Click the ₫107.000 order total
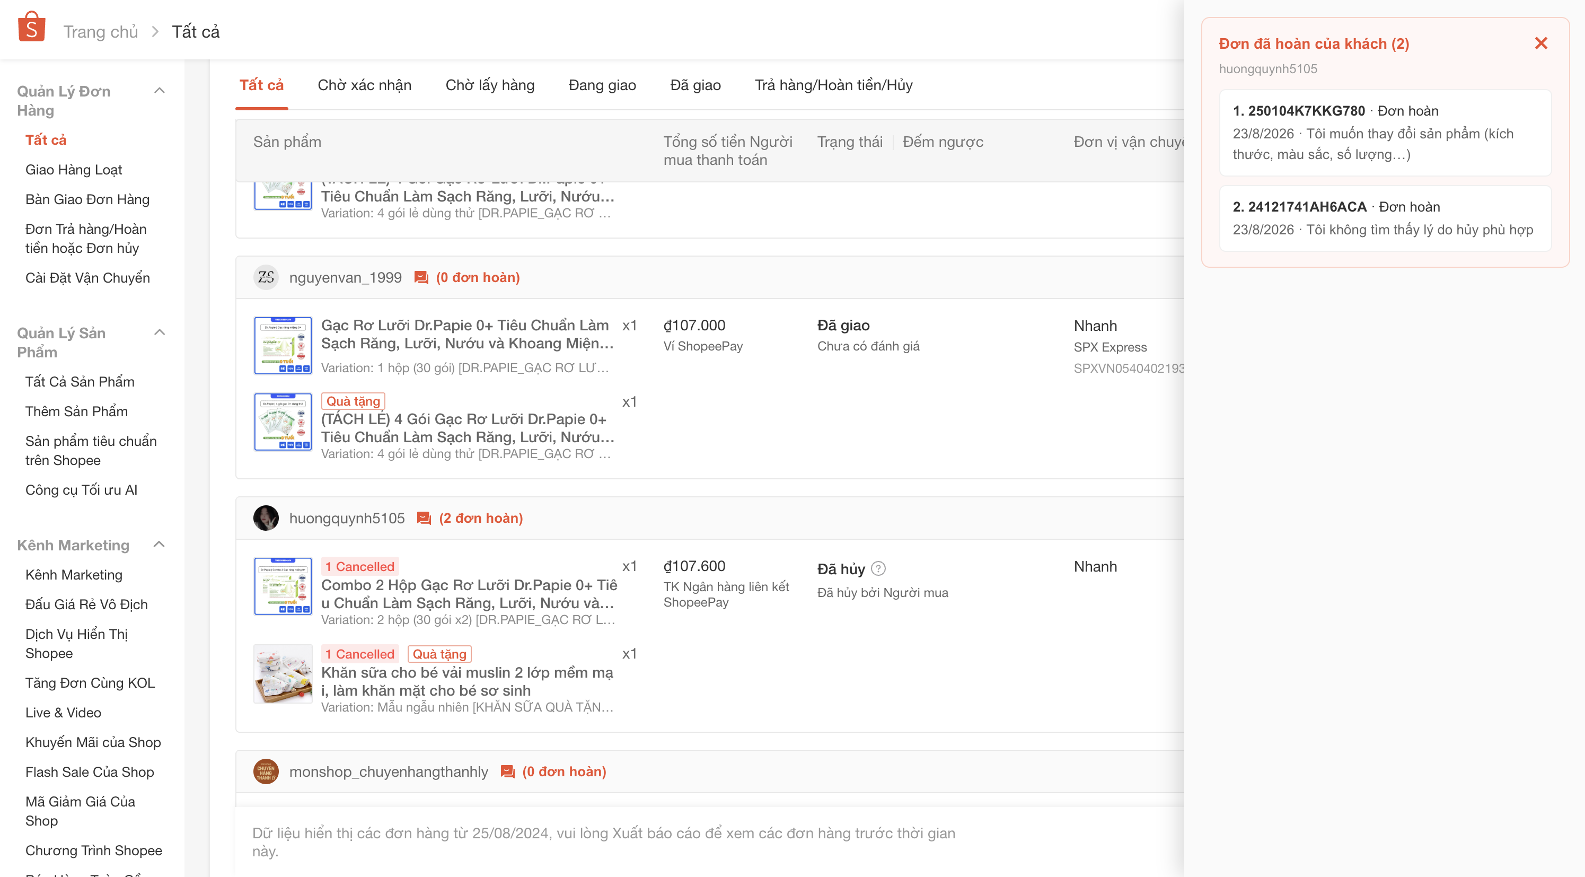The height and width of the screenshot is (877, 1585). 694,326
